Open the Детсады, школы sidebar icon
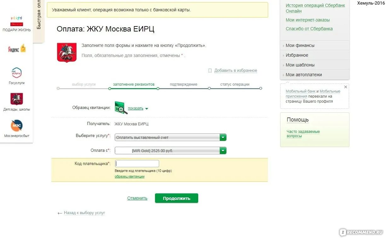The height and width of the screenshot is (239, 386). click(17, 99)
